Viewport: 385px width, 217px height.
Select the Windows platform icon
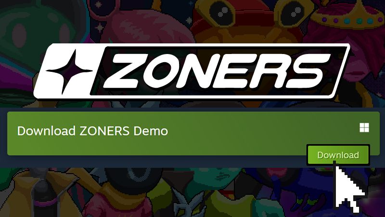[x=364, y=128]
